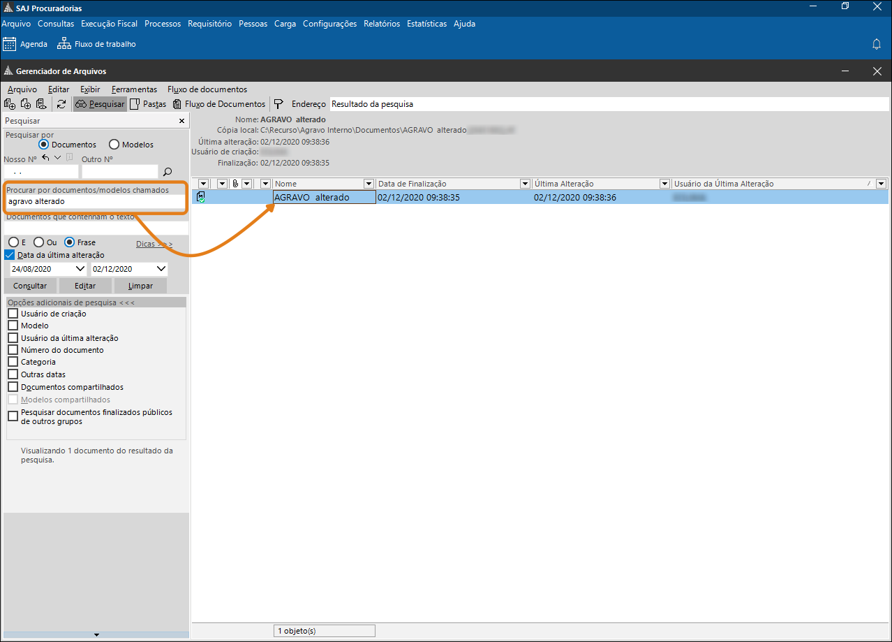892x642 pixels.
Task: Click the Consultar button
Action: click(x=30, y=286)
